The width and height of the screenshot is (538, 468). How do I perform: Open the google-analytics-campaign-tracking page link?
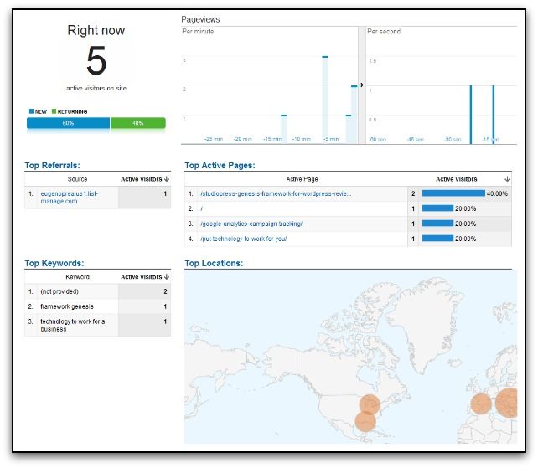pyautogui.click(x=251, y=224)
